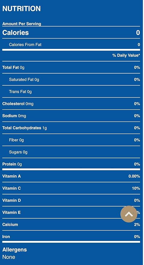Click the Calories row label

tap(16, 33)
